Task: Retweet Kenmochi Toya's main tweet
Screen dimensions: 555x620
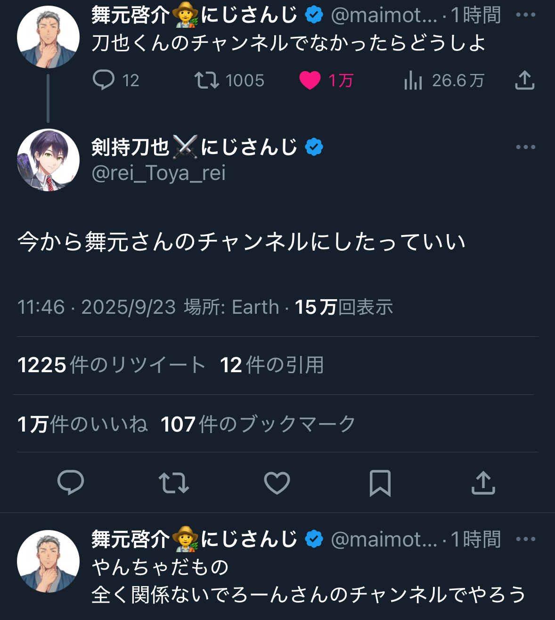Action: [x=174, y=483]
